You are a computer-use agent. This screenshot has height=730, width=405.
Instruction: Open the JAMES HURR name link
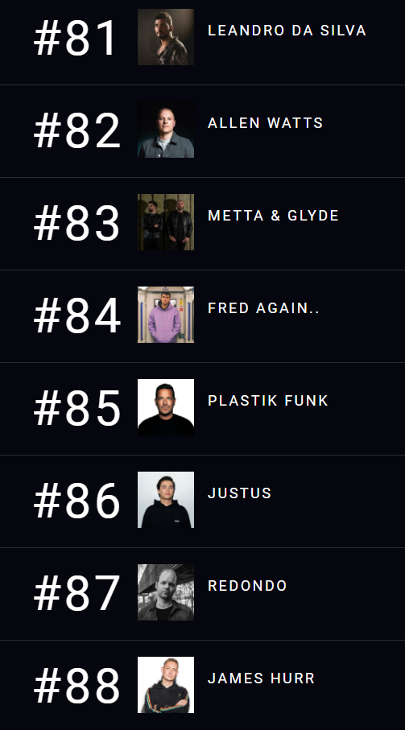coord(261,678)
